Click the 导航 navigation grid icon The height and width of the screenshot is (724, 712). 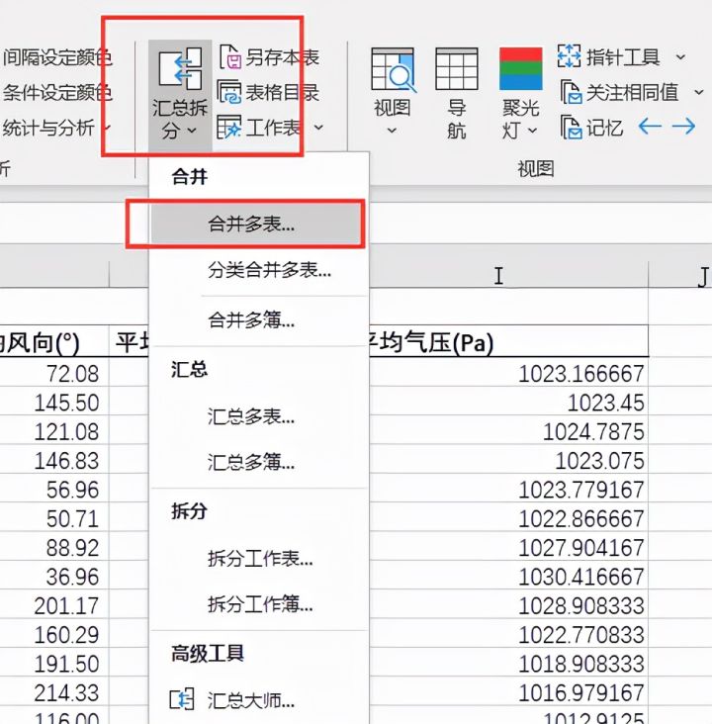point(456,69)
